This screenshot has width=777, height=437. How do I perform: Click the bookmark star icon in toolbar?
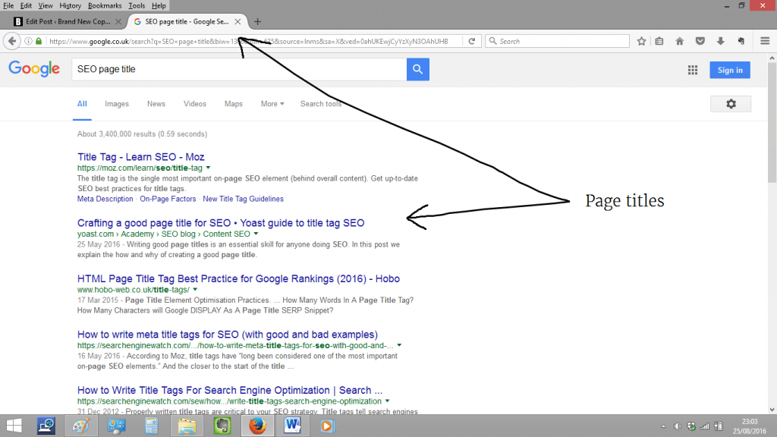coord(641,41)
